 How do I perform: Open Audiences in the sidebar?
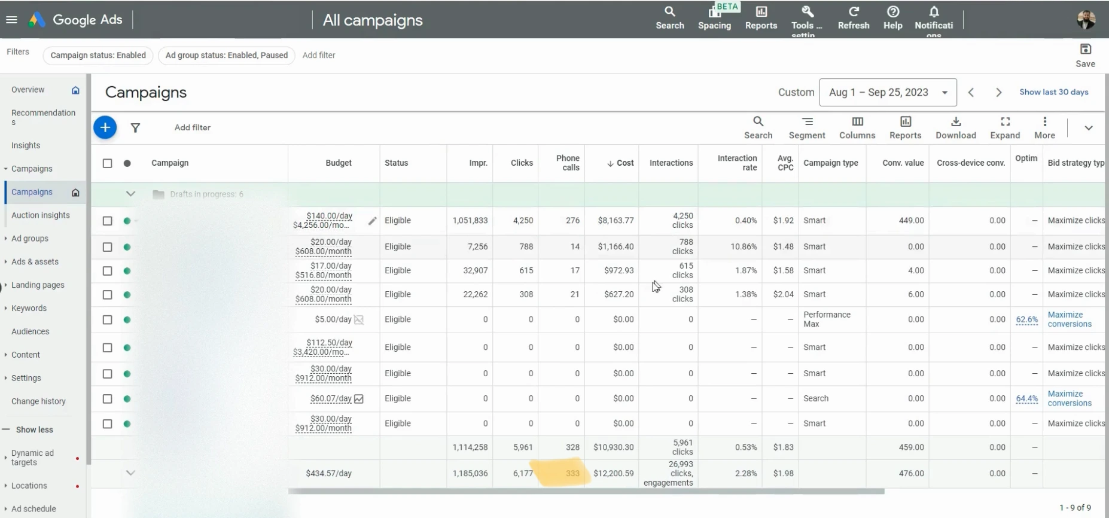click(x=31, y=331)
